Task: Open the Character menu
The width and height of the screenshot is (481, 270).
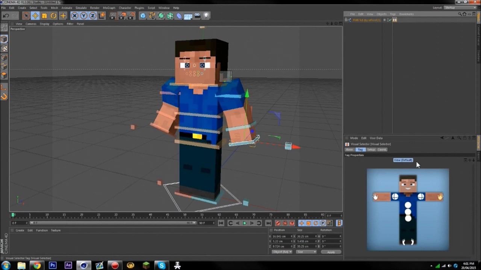Action: pos(125,7)
